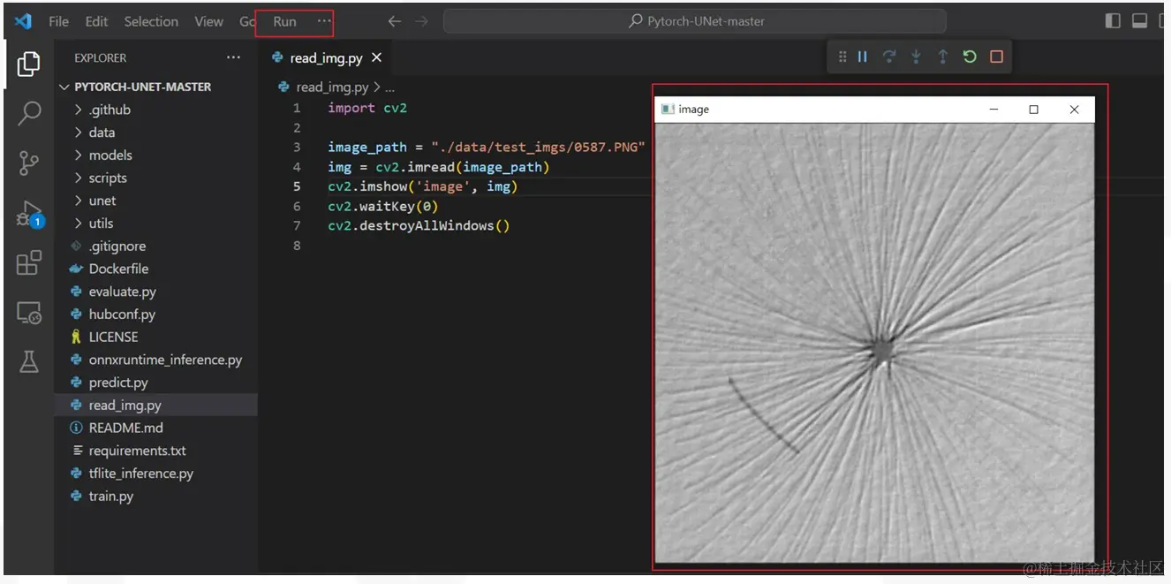Viewport: 1171px width, 584px height.
Task: Open the Testing flask view
Action: (29, 361)
